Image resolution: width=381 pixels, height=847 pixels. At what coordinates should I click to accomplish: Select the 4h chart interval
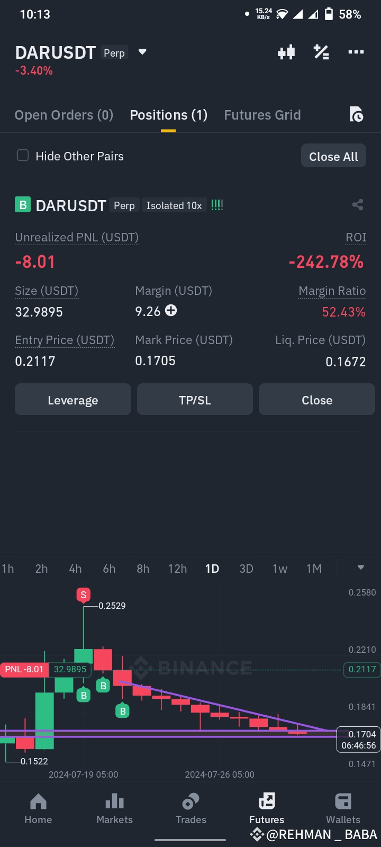(75, 569)
